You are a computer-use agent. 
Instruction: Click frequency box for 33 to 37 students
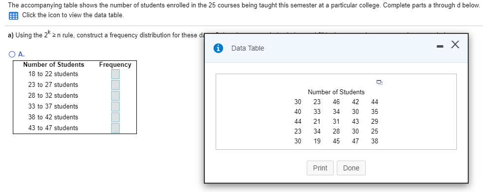pyautogui.click(x=116, y=106)
